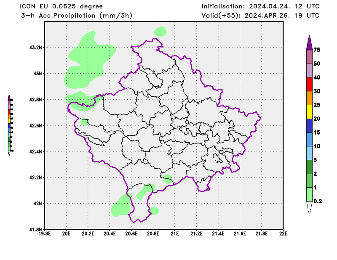Screen dimensions: 337x260
Task: Choose the medium green 1–2 mm legend swatch
Action: [x=309, y=180]
